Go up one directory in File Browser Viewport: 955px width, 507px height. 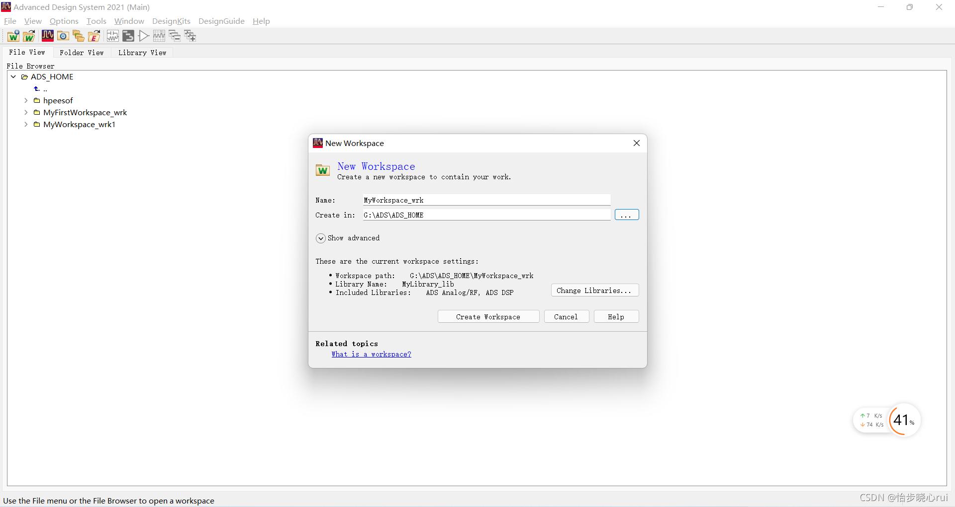point(37,89)
